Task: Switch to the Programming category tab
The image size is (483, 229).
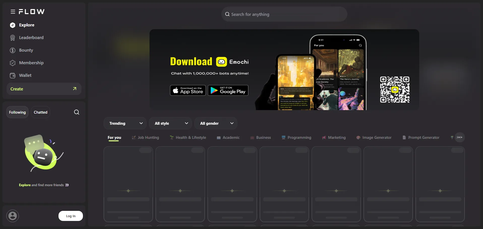Action: coord(296,138)
